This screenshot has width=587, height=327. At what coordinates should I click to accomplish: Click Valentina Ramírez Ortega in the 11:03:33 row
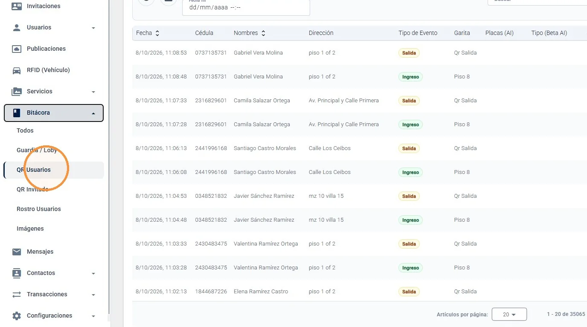[266, 244]
